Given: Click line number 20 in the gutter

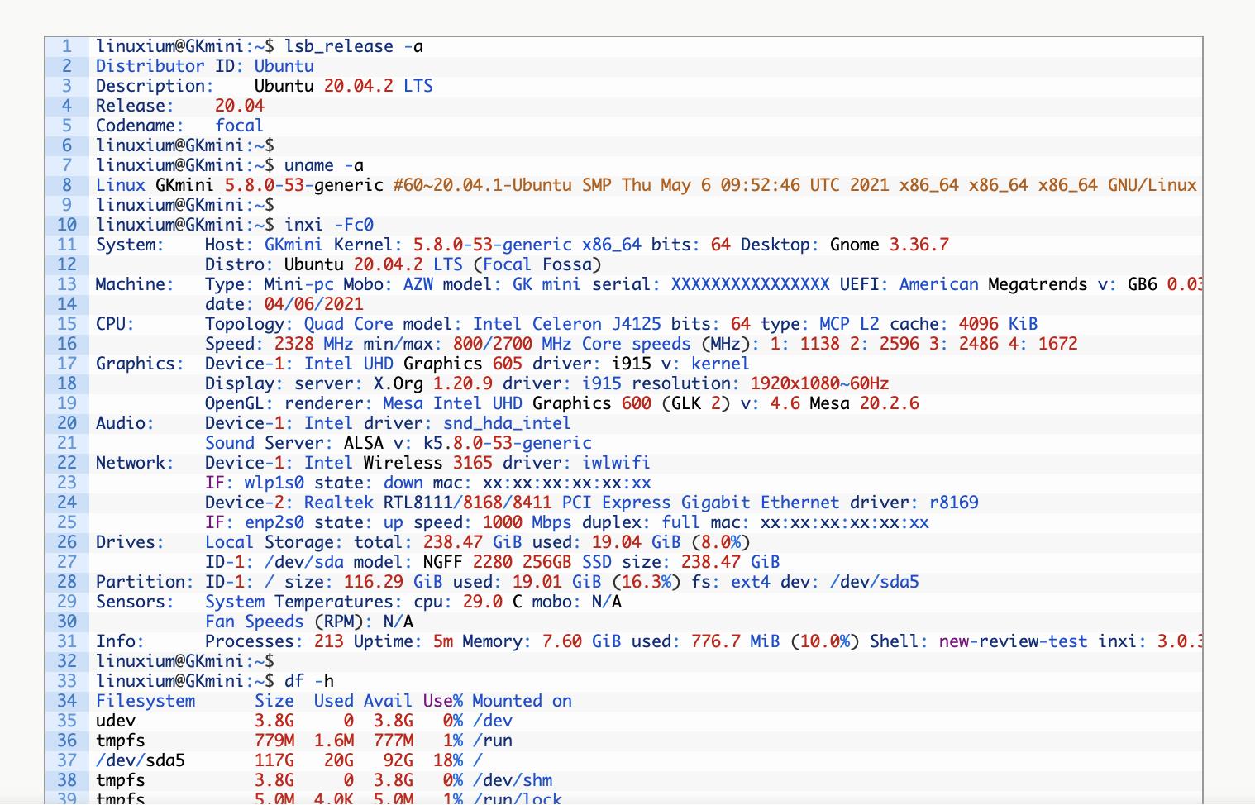Looking at the screenshot, I should (66, 423).
